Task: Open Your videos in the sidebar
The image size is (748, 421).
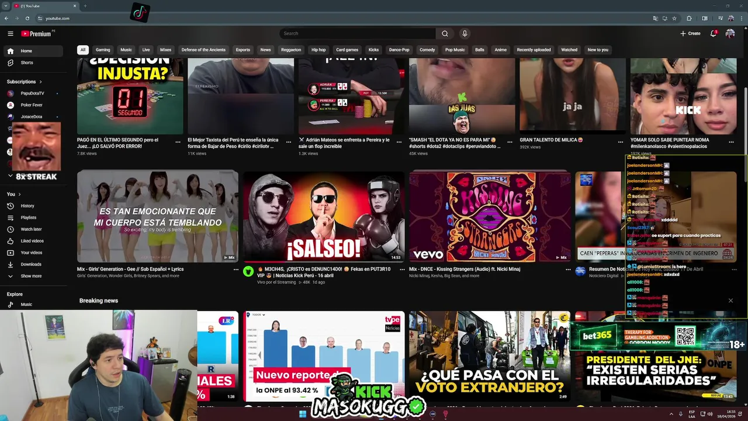Action: tap(32, 253)
